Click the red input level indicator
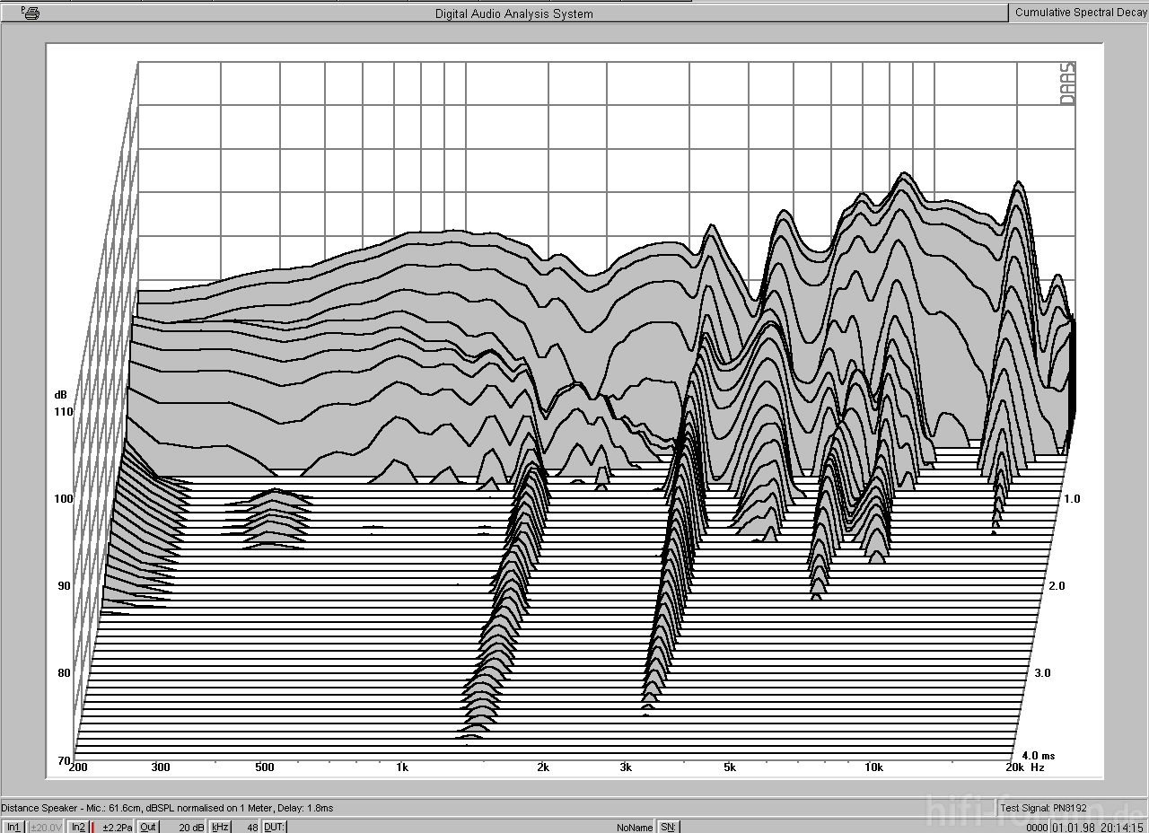The height and width of the screenshot is (833, 1149). pyautogui.click(x=92, y=827)
